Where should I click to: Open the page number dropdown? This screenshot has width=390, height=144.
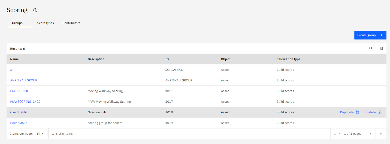[x=337, y=134]
